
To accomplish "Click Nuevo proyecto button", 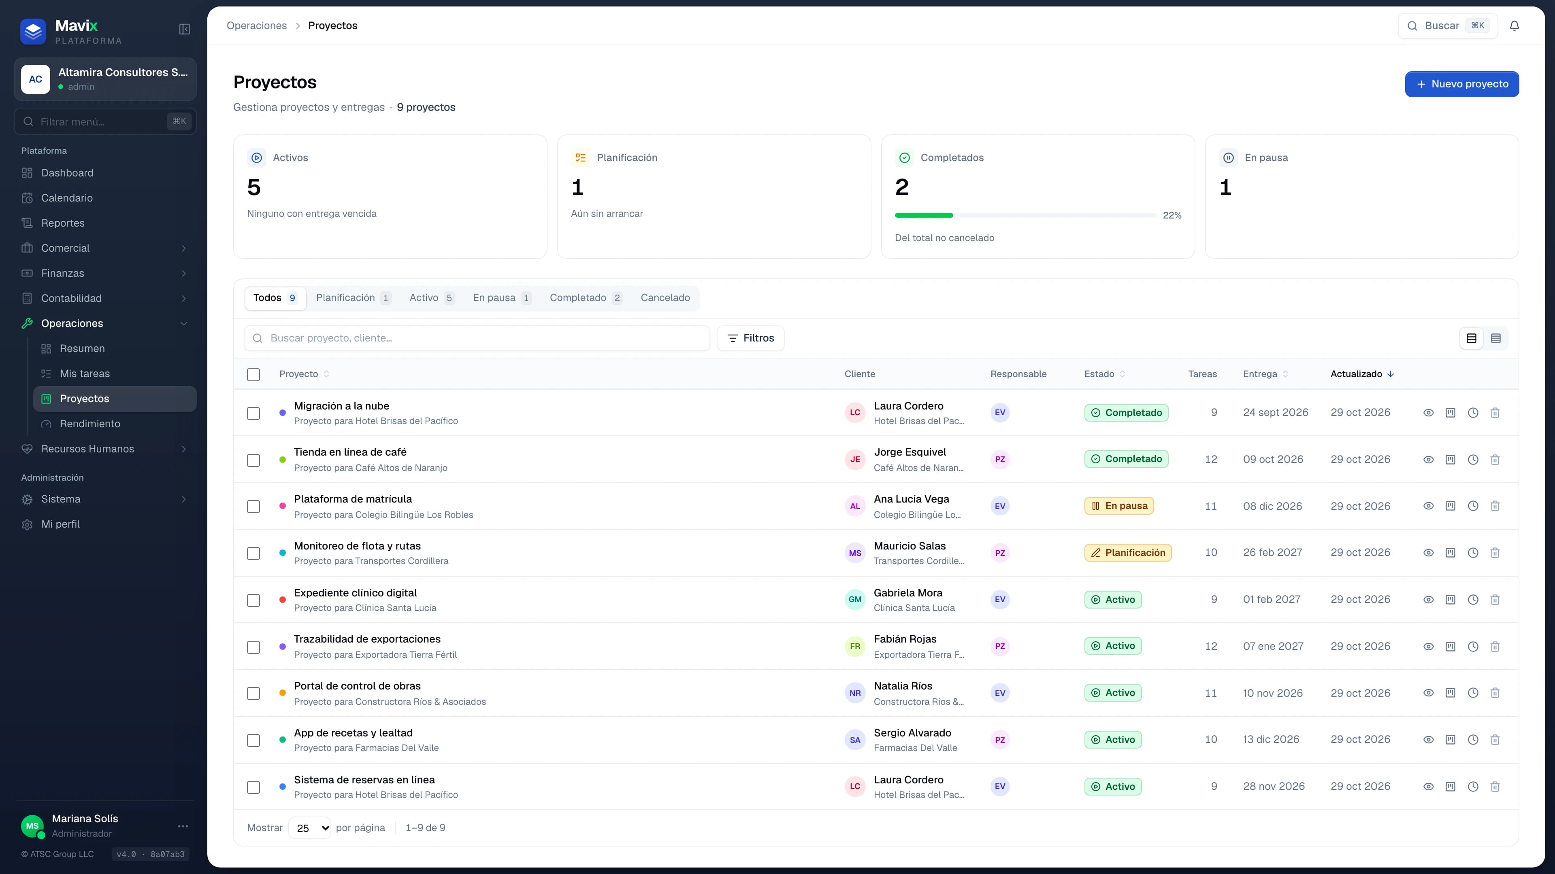I will pyautogui.click(x=1461, y=84).
